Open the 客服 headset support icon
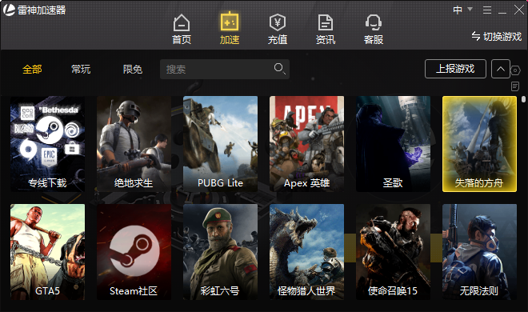 374,22
